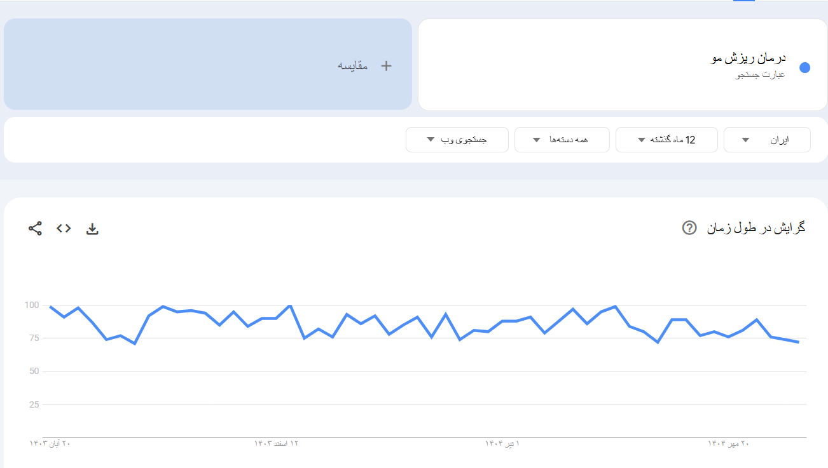Screen dimensions: 828x468
Task: Click the ۲۰ آبان ۱۴۰۳ axis date label
Action: click(50, 443)
